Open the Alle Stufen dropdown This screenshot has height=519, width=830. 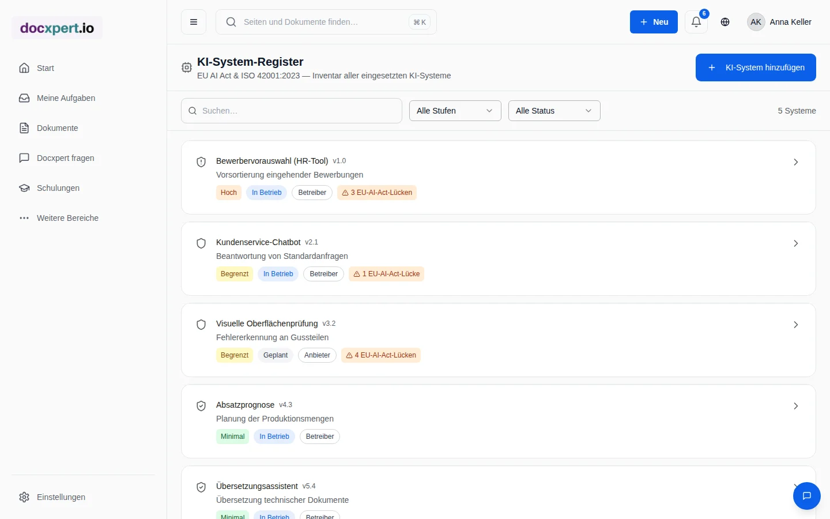point(455,111)
